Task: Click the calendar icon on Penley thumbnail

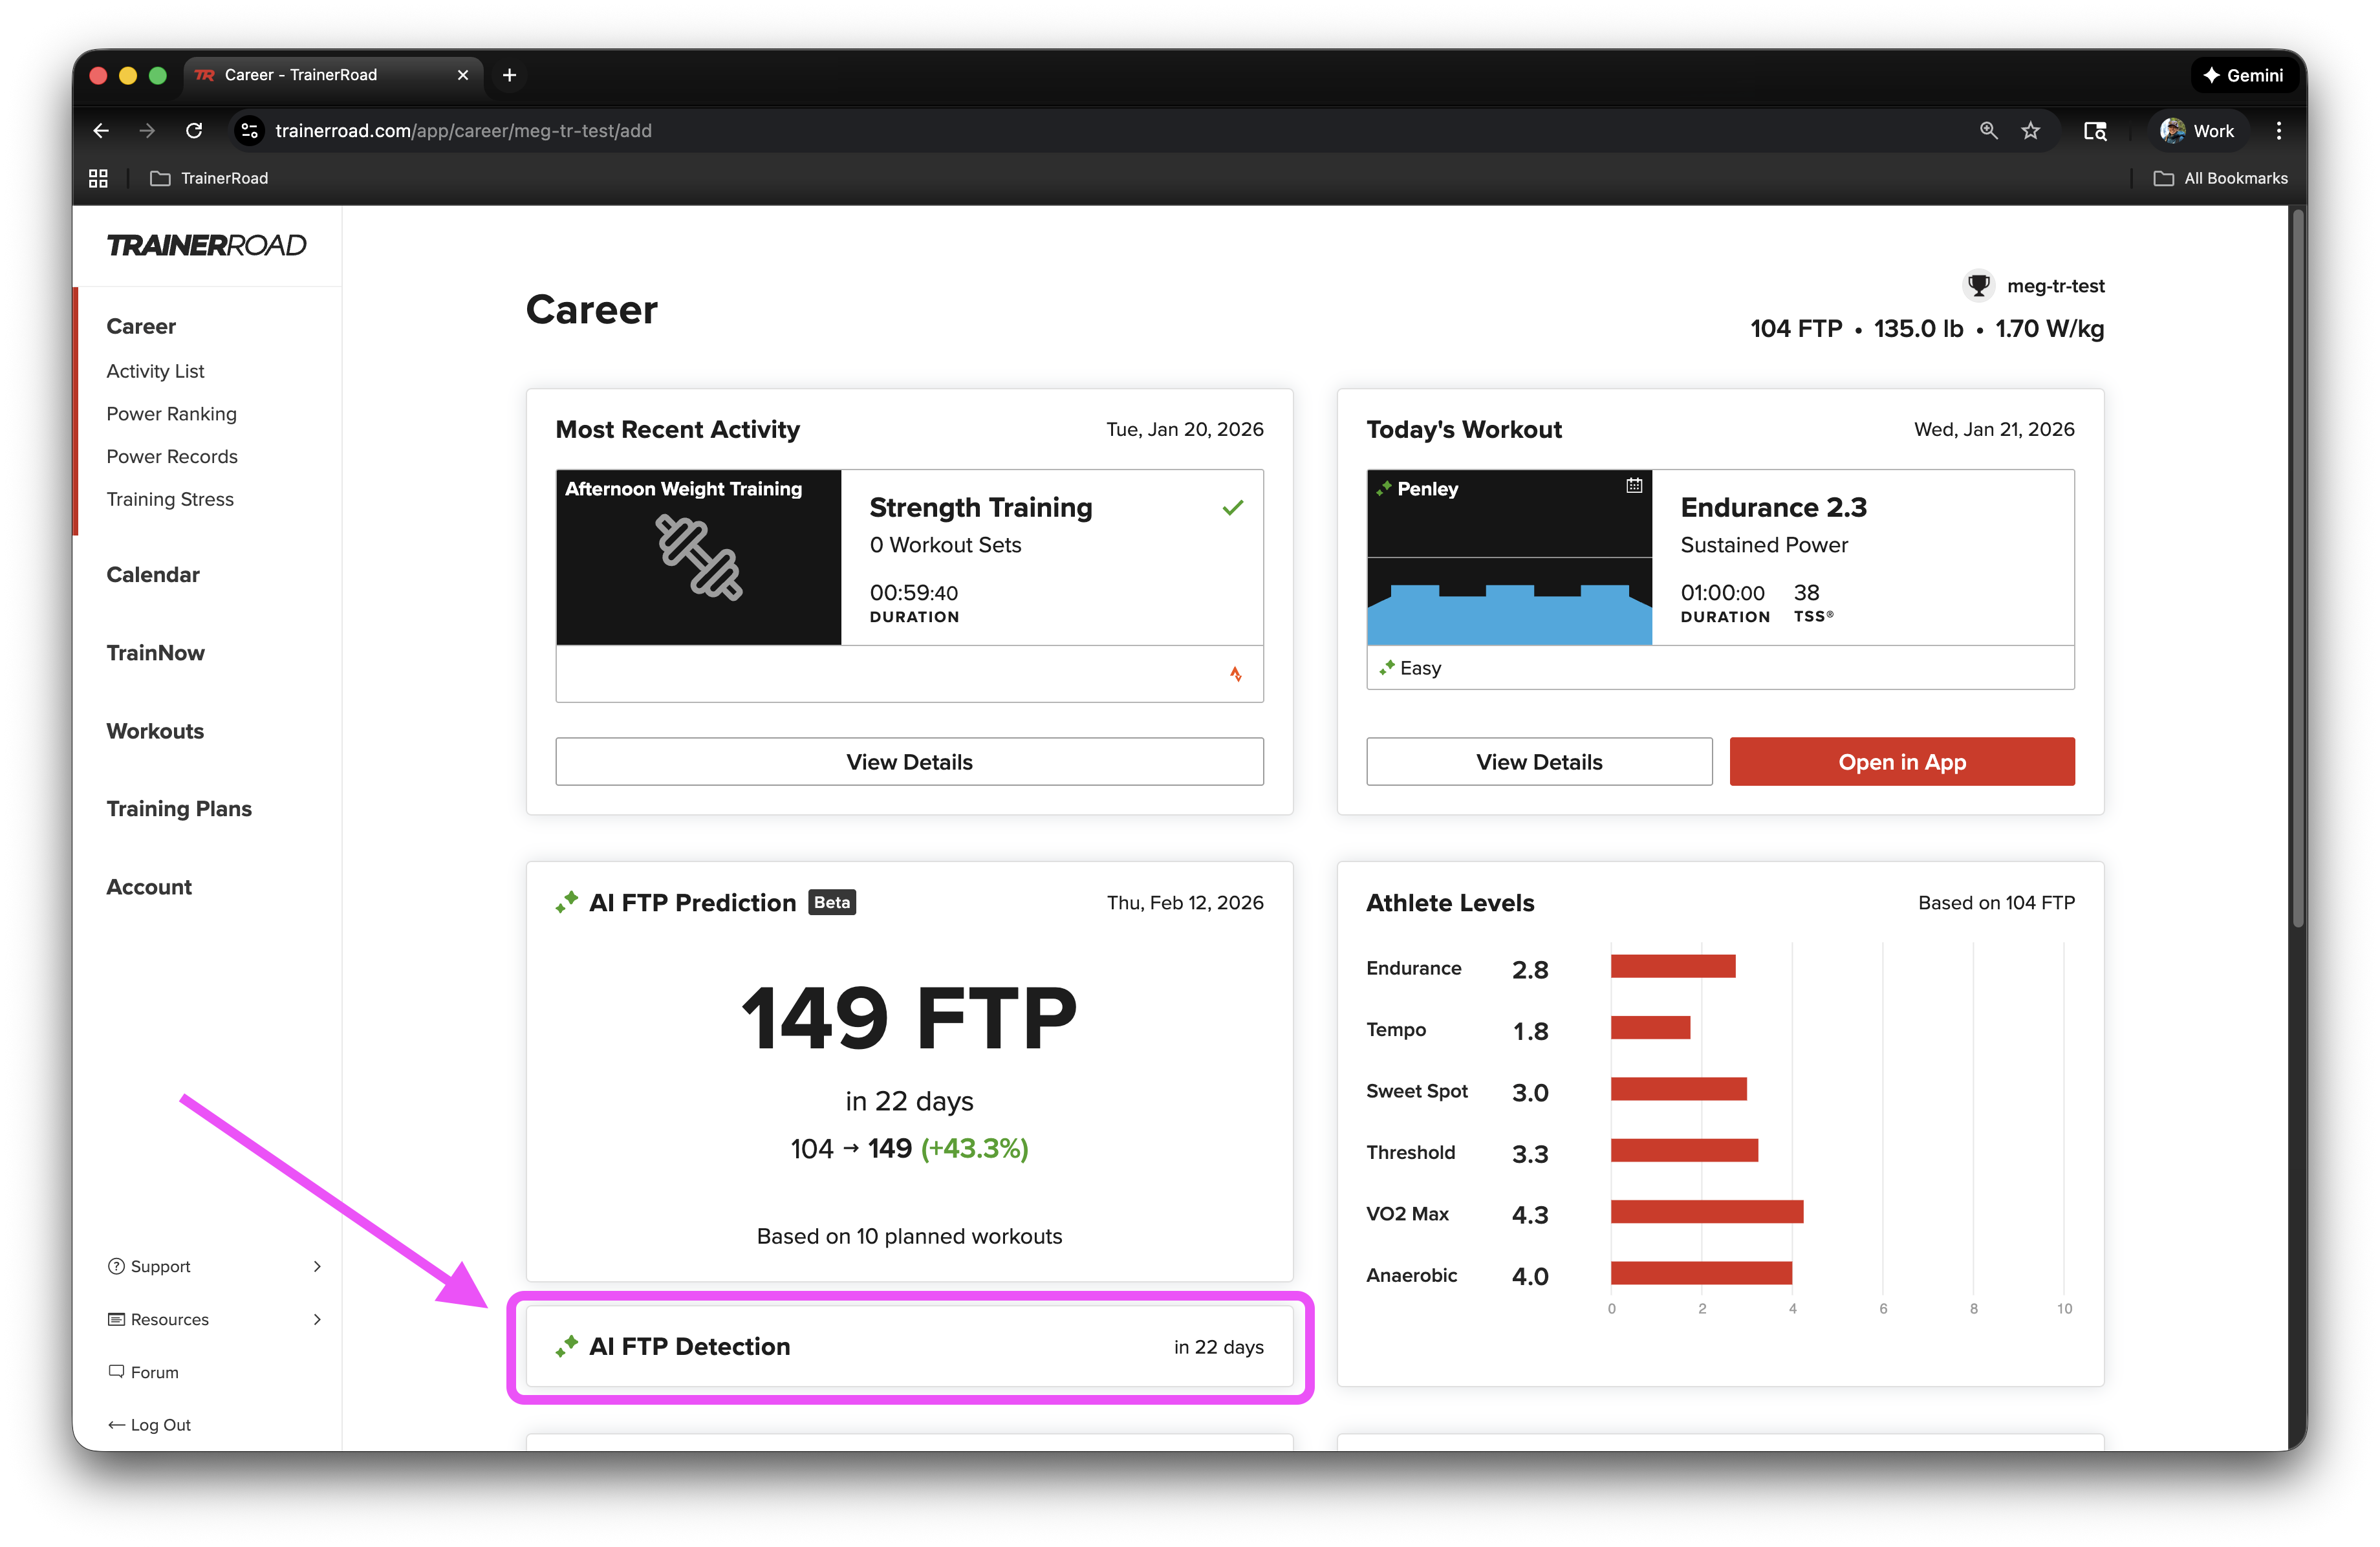Action: point(1634,486)
